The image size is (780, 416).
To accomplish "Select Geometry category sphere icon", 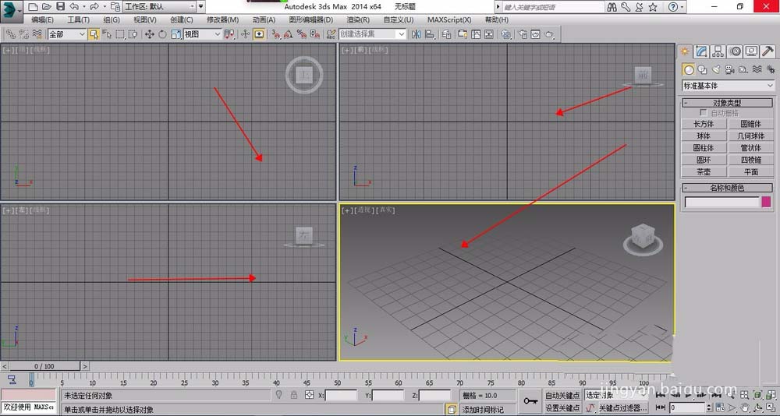I will point(689,69).
